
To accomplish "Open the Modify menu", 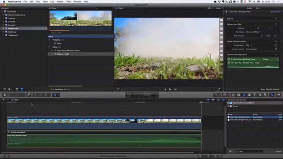I will (x=60, y=2).
